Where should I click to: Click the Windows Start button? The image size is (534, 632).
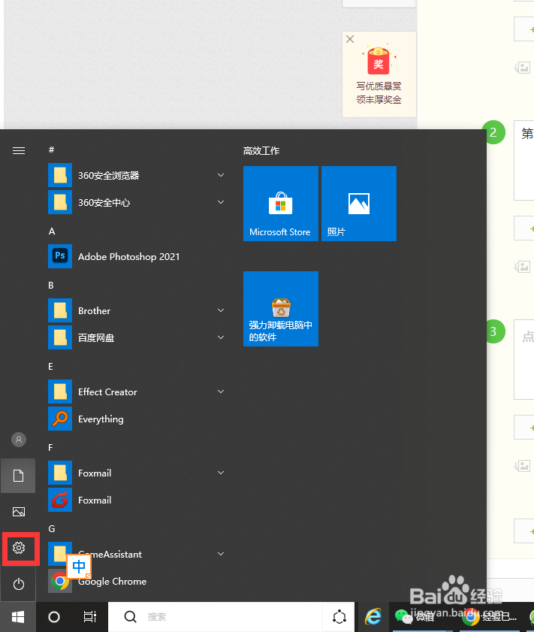point(18,617)
